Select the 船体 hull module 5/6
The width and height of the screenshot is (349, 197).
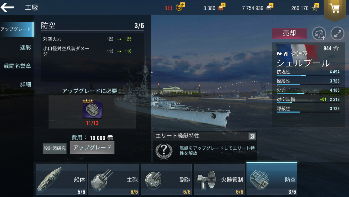pyautogui.click(x=61, y=179)
